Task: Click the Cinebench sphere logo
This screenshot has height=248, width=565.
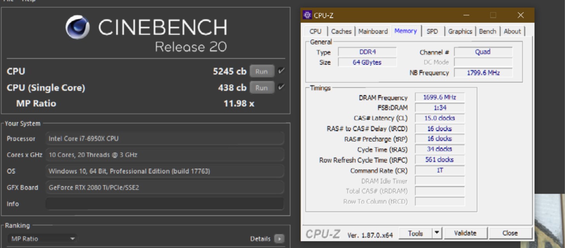Action: 78,27
